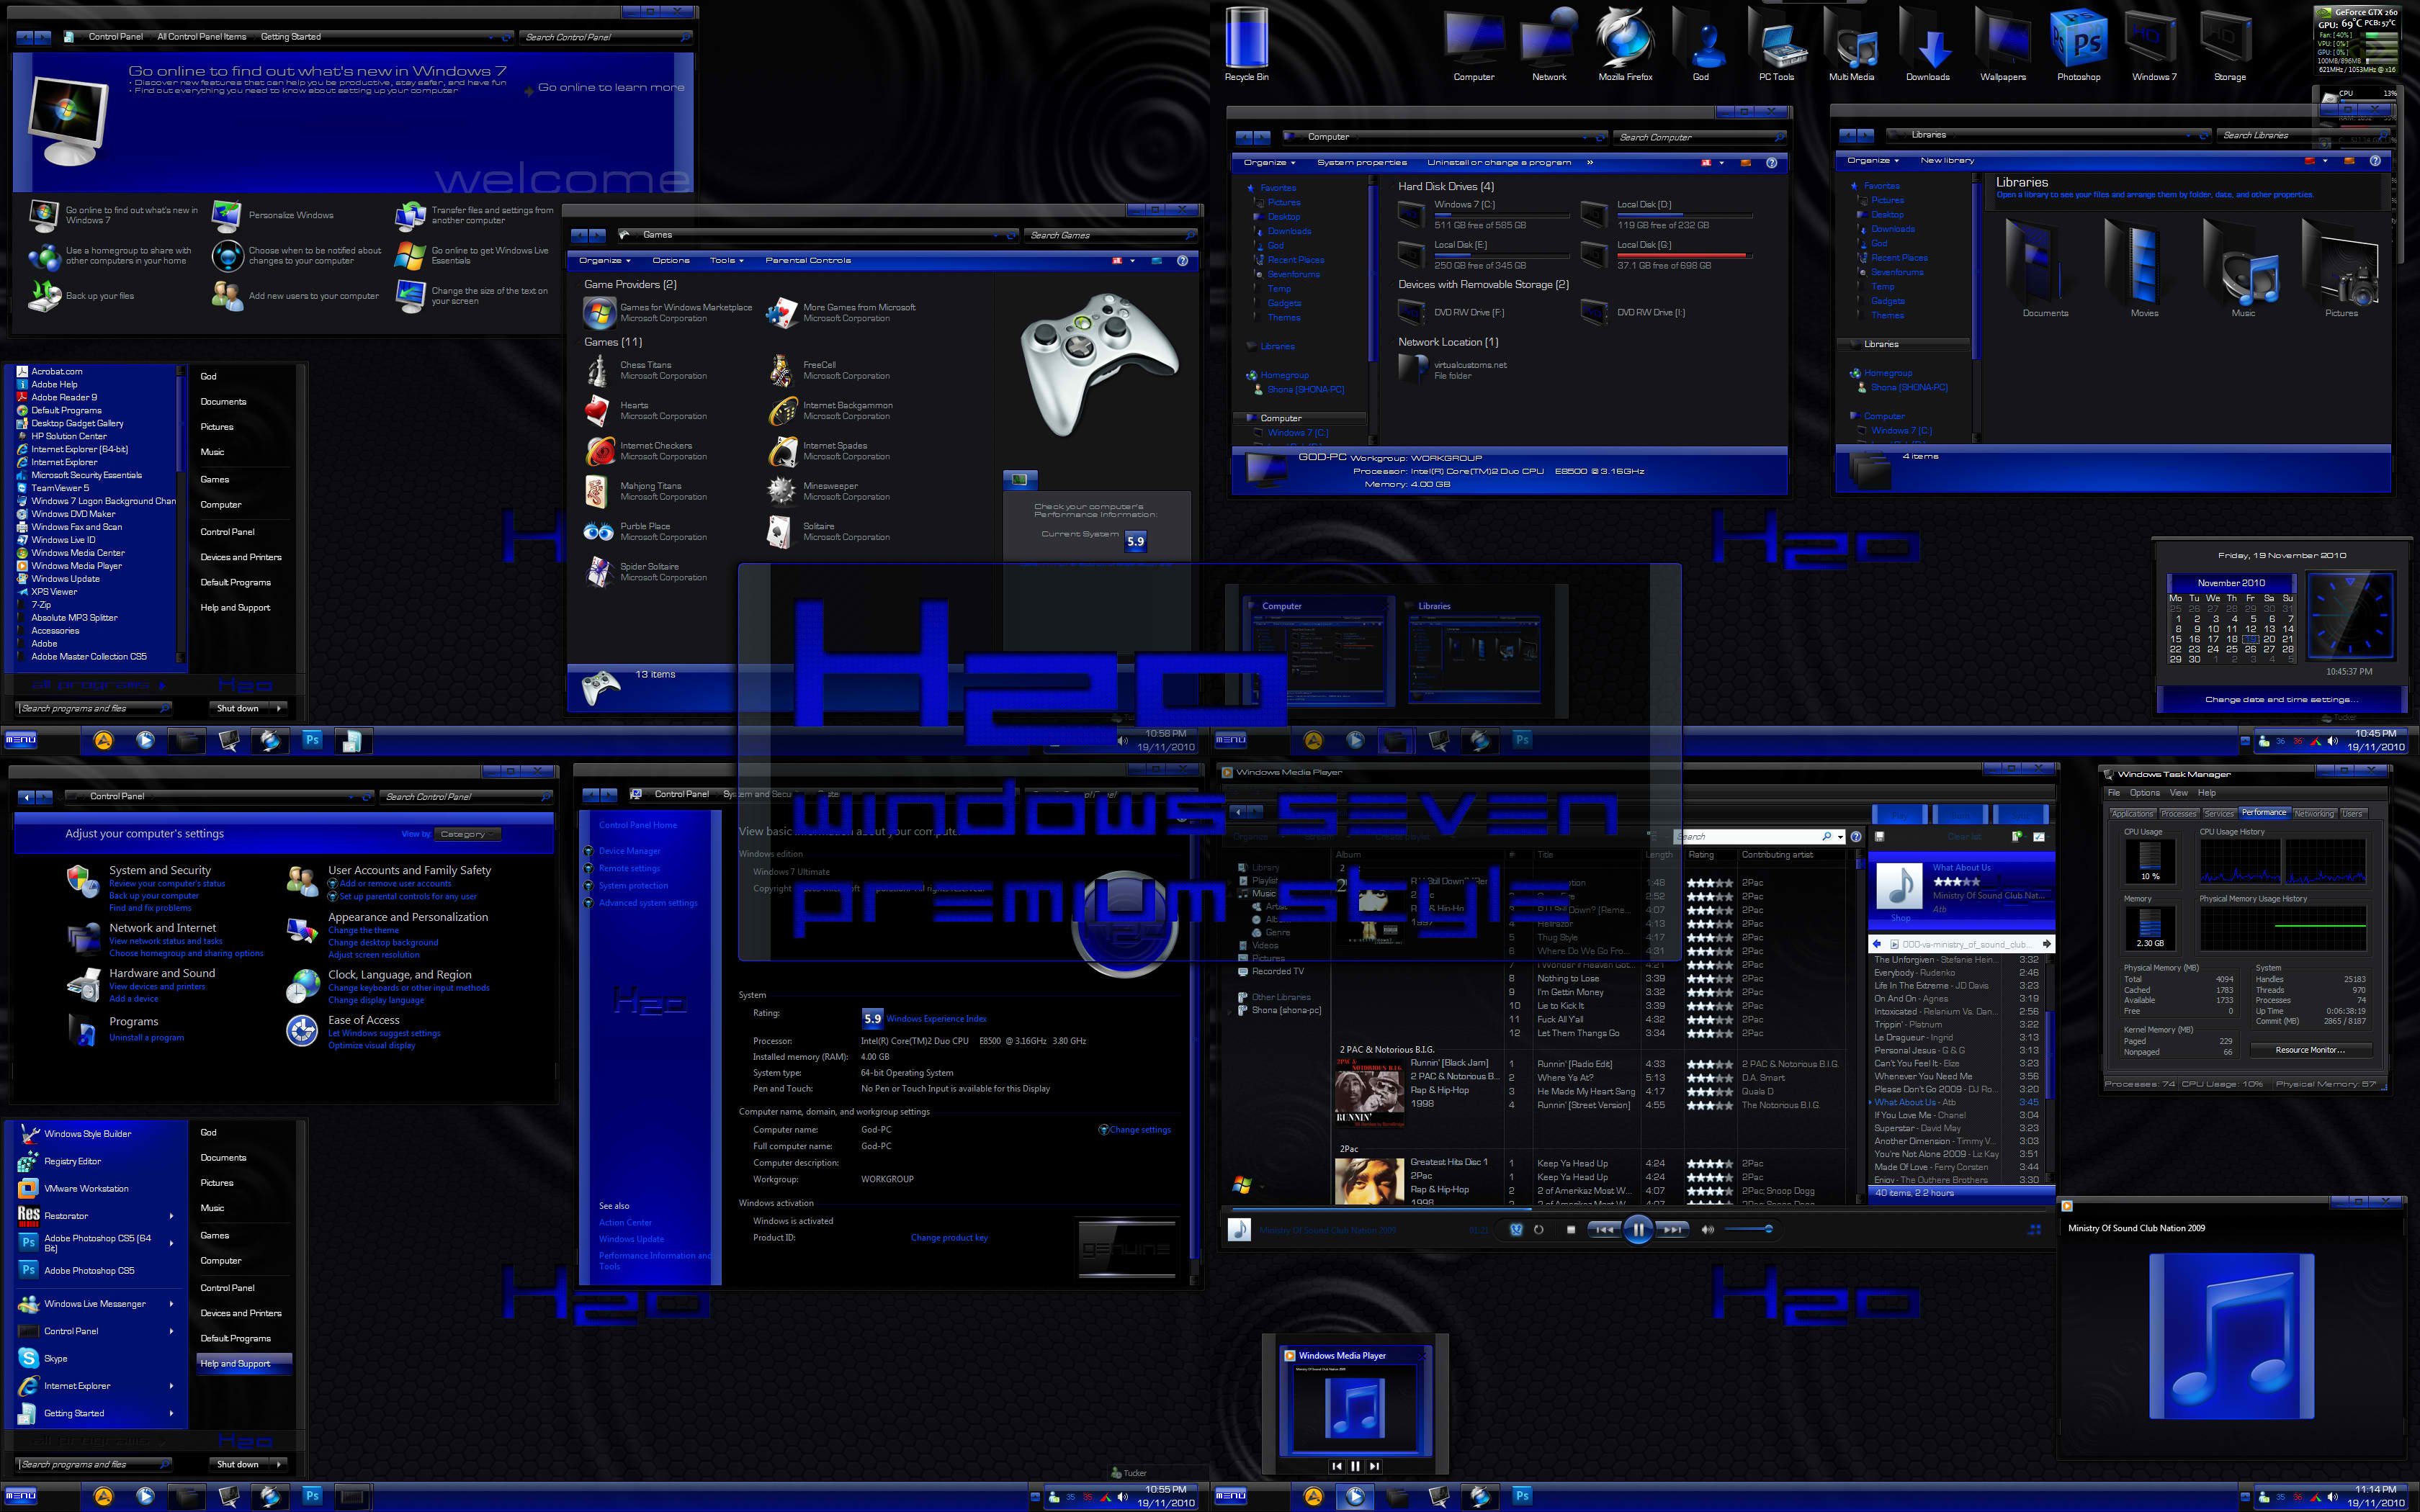Open the Wallpapers desktop folder
The height and width of the screenshot is (1512, 2420).
[x=2003, y=43]
